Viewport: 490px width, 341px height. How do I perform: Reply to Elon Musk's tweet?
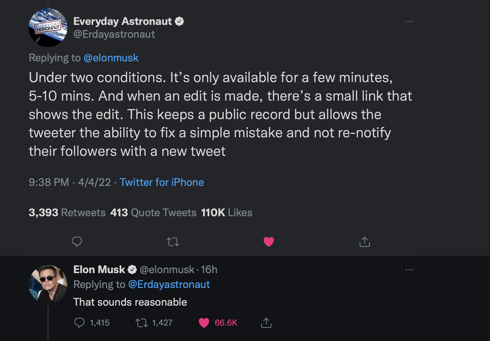pos(79,323)
